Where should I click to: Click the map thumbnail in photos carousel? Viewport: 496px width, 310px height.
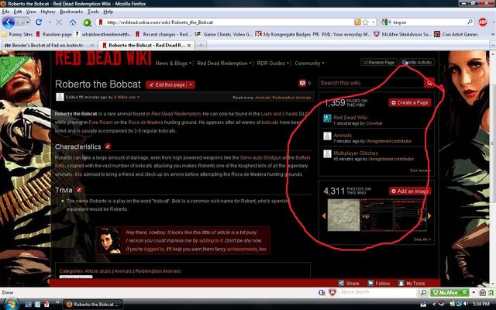tap(343, 215)
